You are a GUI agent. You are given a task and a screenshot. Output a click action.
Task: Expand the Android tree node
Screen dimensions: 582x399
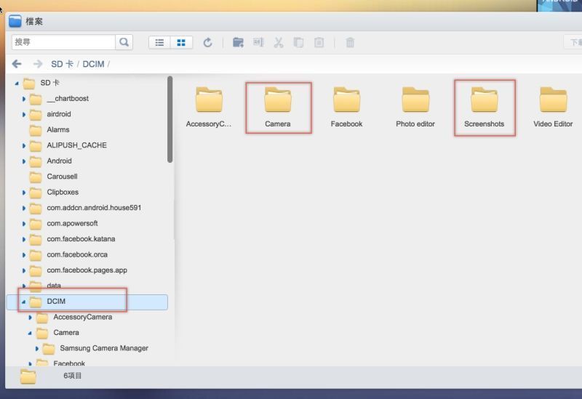[24, 161]
